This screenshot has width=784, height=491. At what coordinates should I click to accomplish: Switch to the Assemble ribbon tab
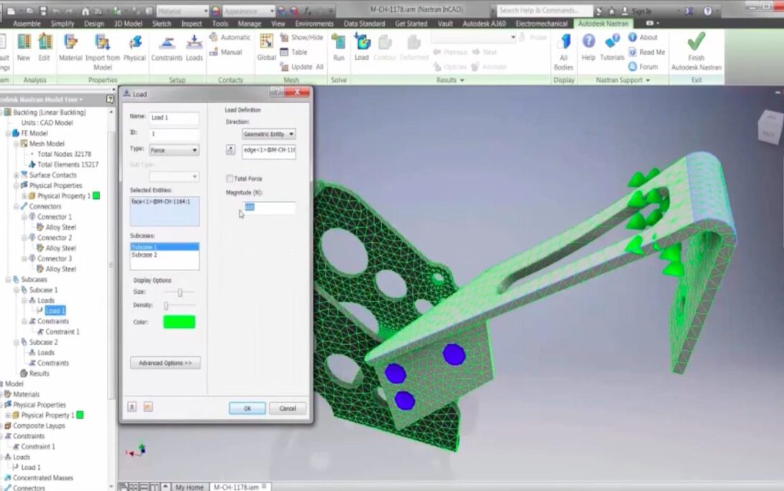click(27, 24)
